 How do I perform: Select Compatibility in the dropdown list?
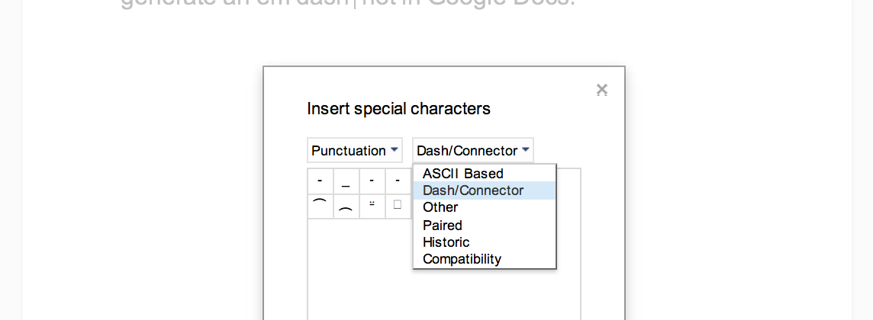pos(462,259)
